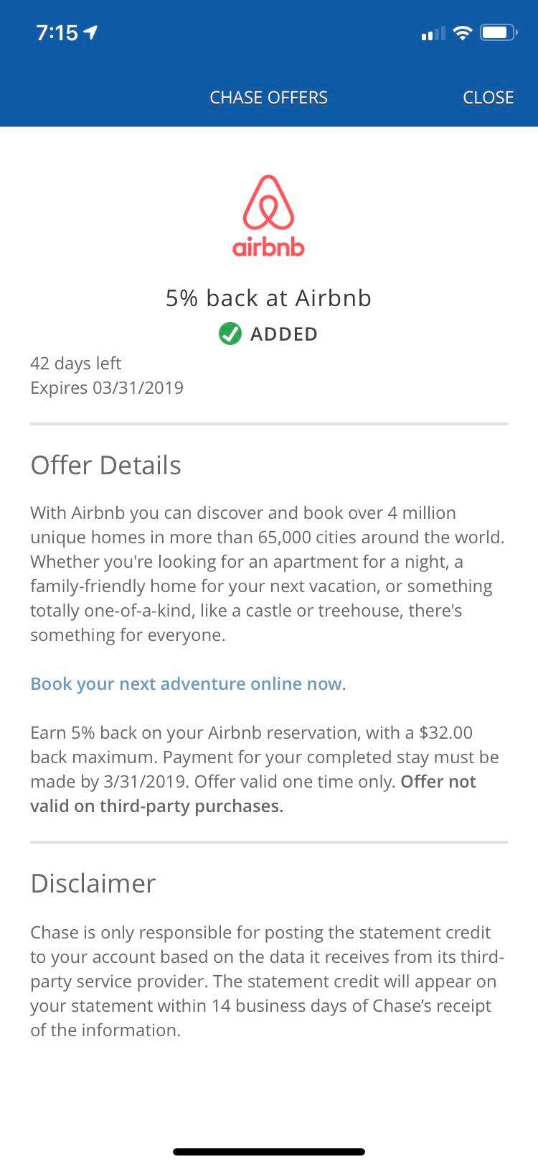Tap the battery indicator icon

click(498, 33)
